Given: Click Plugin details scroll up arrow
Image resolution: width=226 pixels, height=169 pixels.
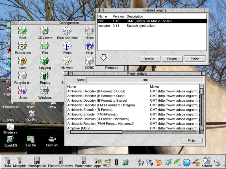Looking at the screenshot, I should coord(202,86).
